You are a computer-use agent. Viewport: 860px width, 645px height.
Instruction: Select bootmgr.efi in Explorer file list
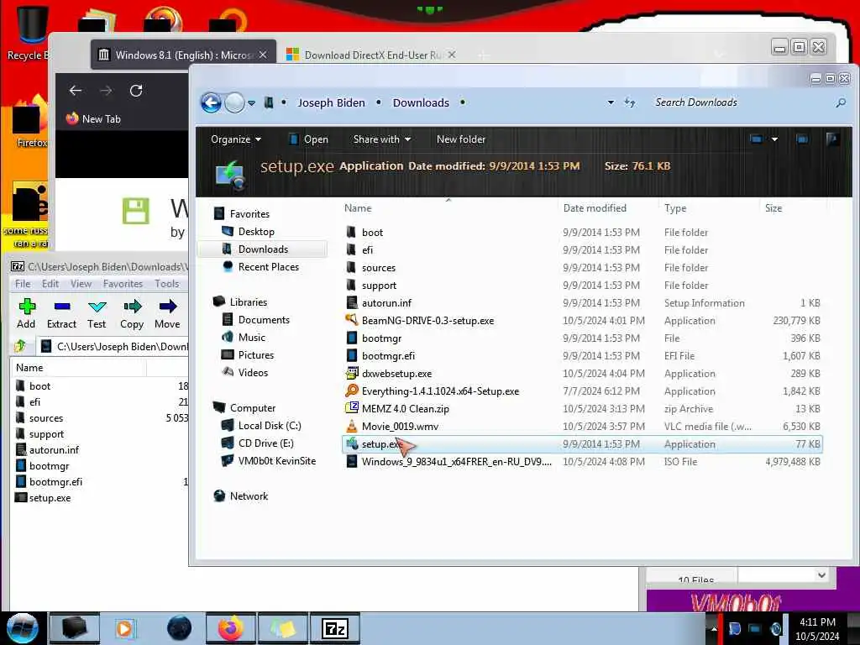388,356
